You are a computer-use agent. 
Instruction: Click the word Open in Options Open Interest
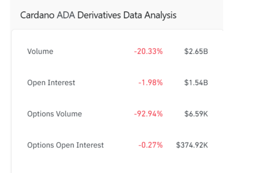pos(65,145)
